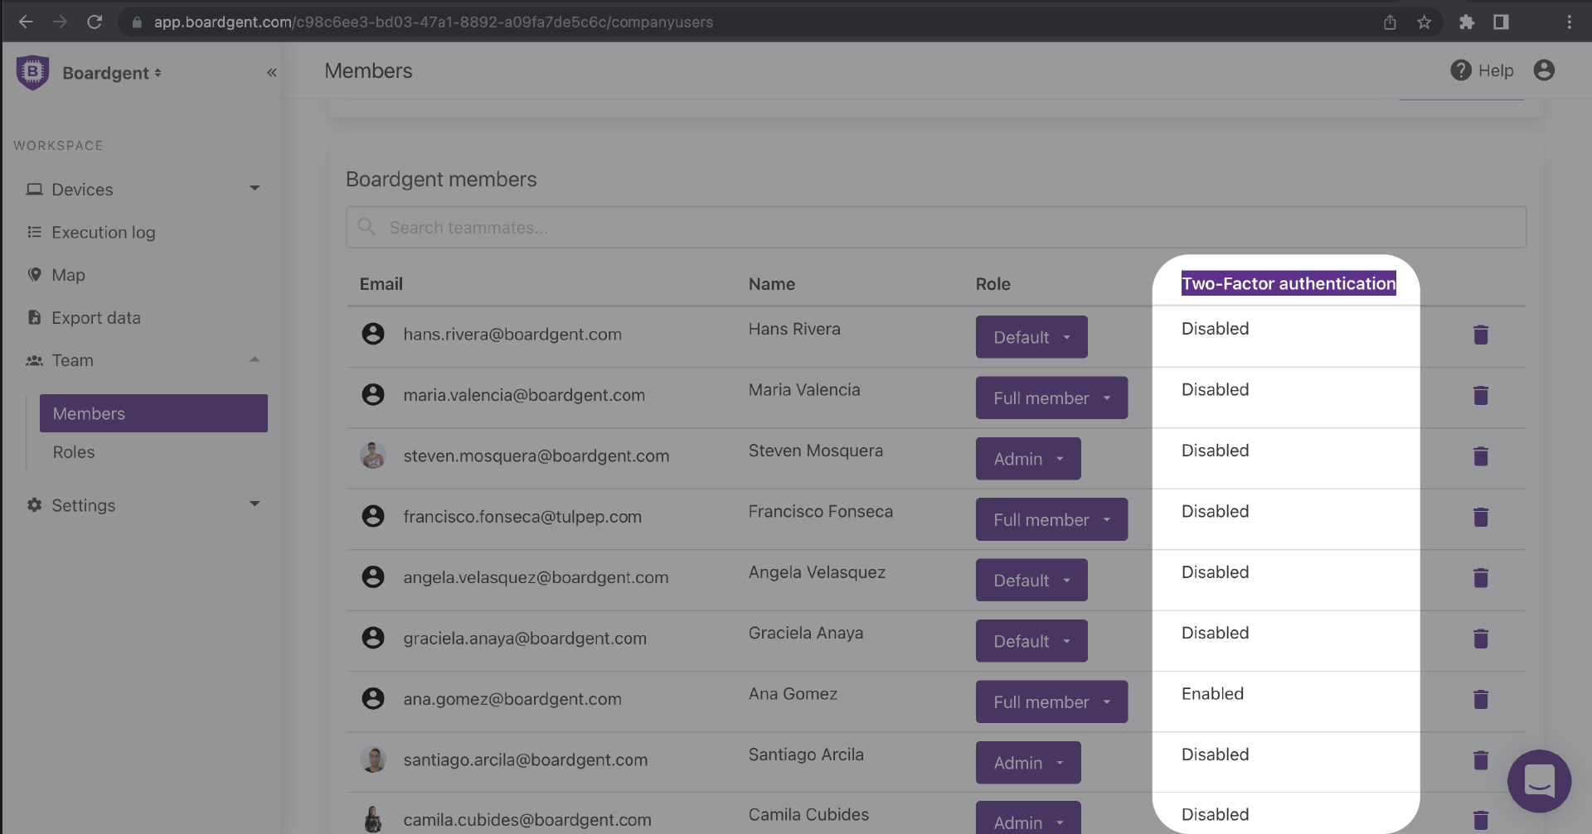Click the Boardgent shield logo
Image resolution: width=1592 pixels, height=834 pixels.
coord(33,72)
